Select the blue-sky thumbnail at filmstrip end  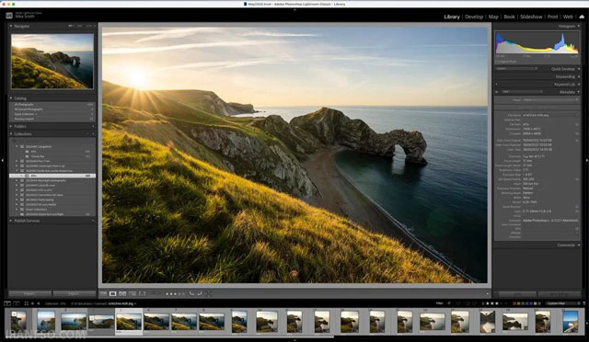(571, 322)
